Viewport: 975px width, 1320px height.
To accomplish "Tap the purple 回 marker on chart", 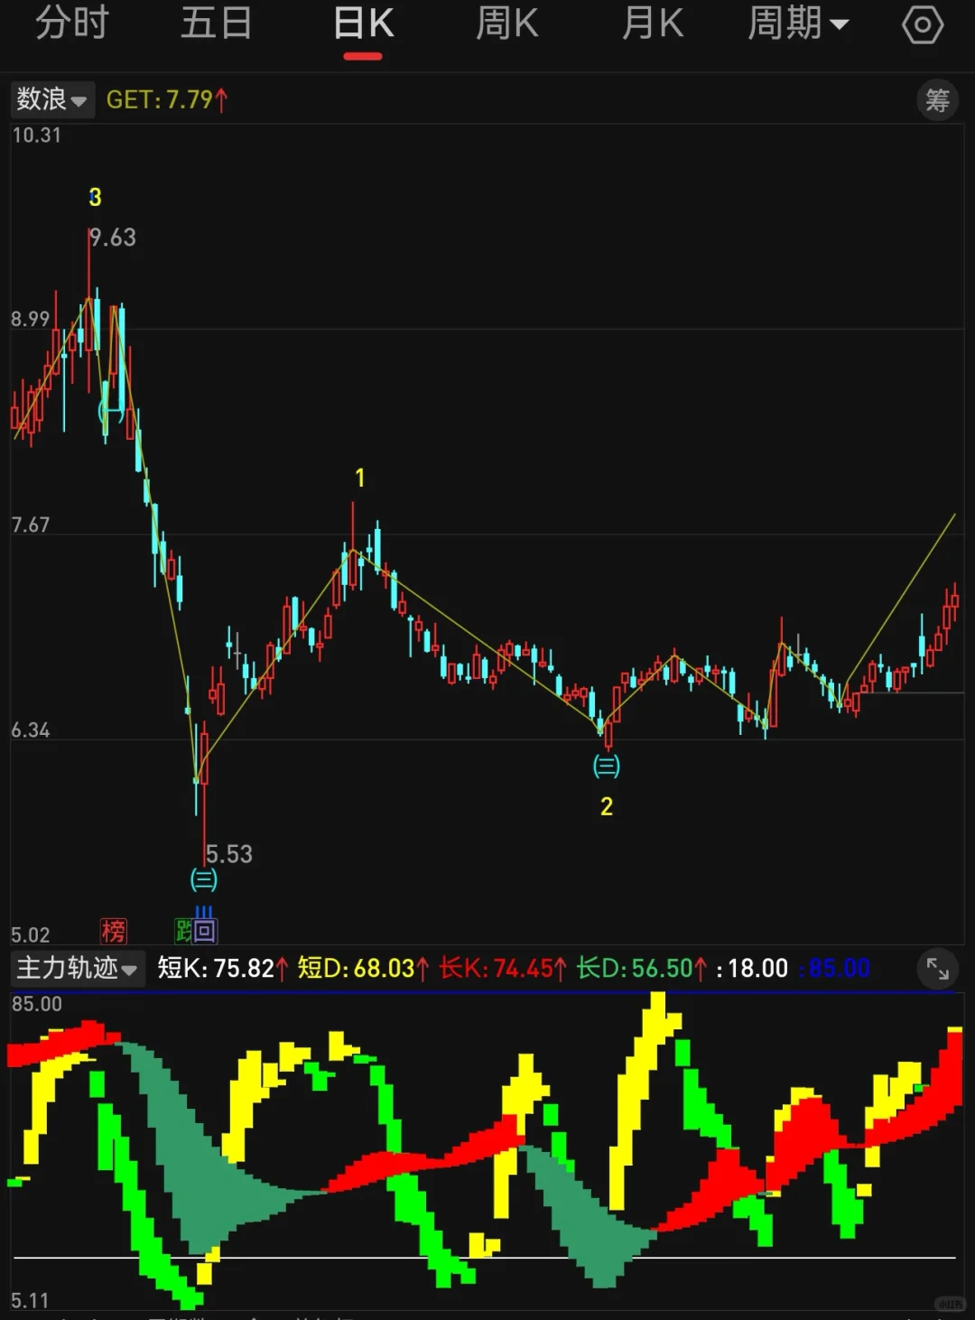I will pyautogui.click(x=205, y=931).
